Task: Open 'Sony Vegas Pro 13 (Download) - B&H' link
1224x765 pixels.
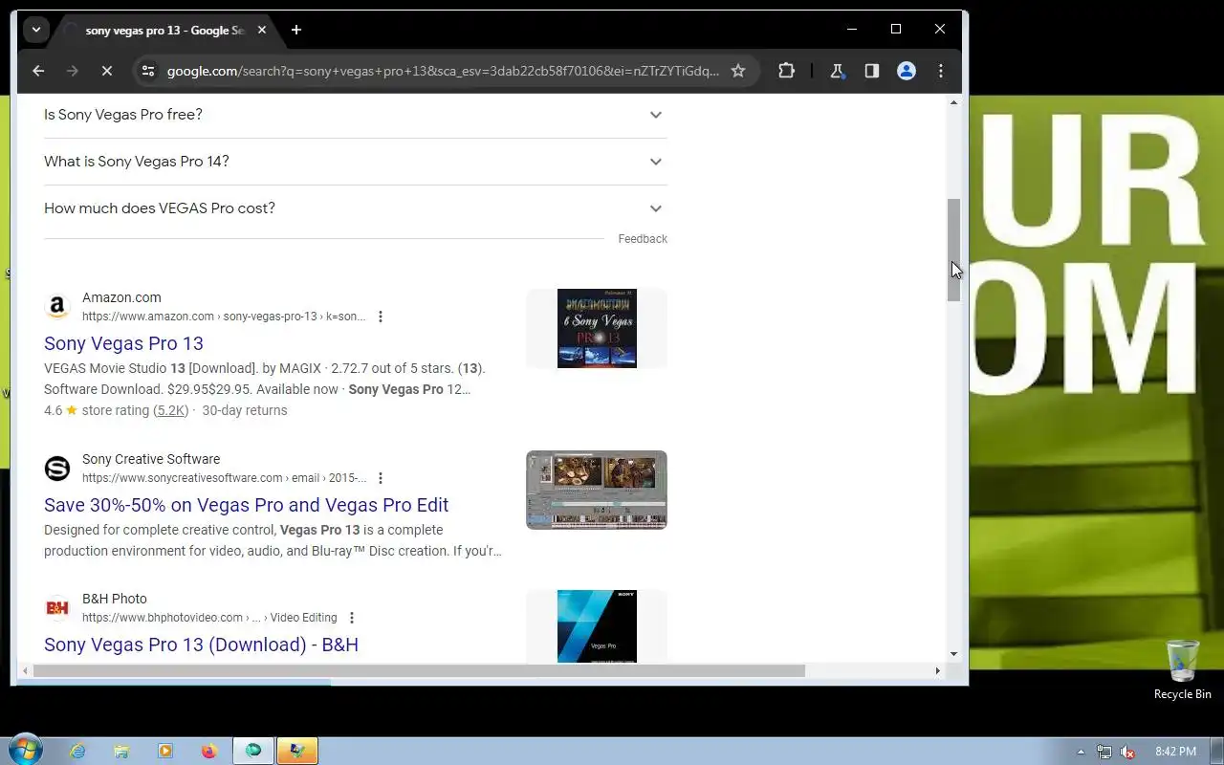Action: (x=201, y=645)
